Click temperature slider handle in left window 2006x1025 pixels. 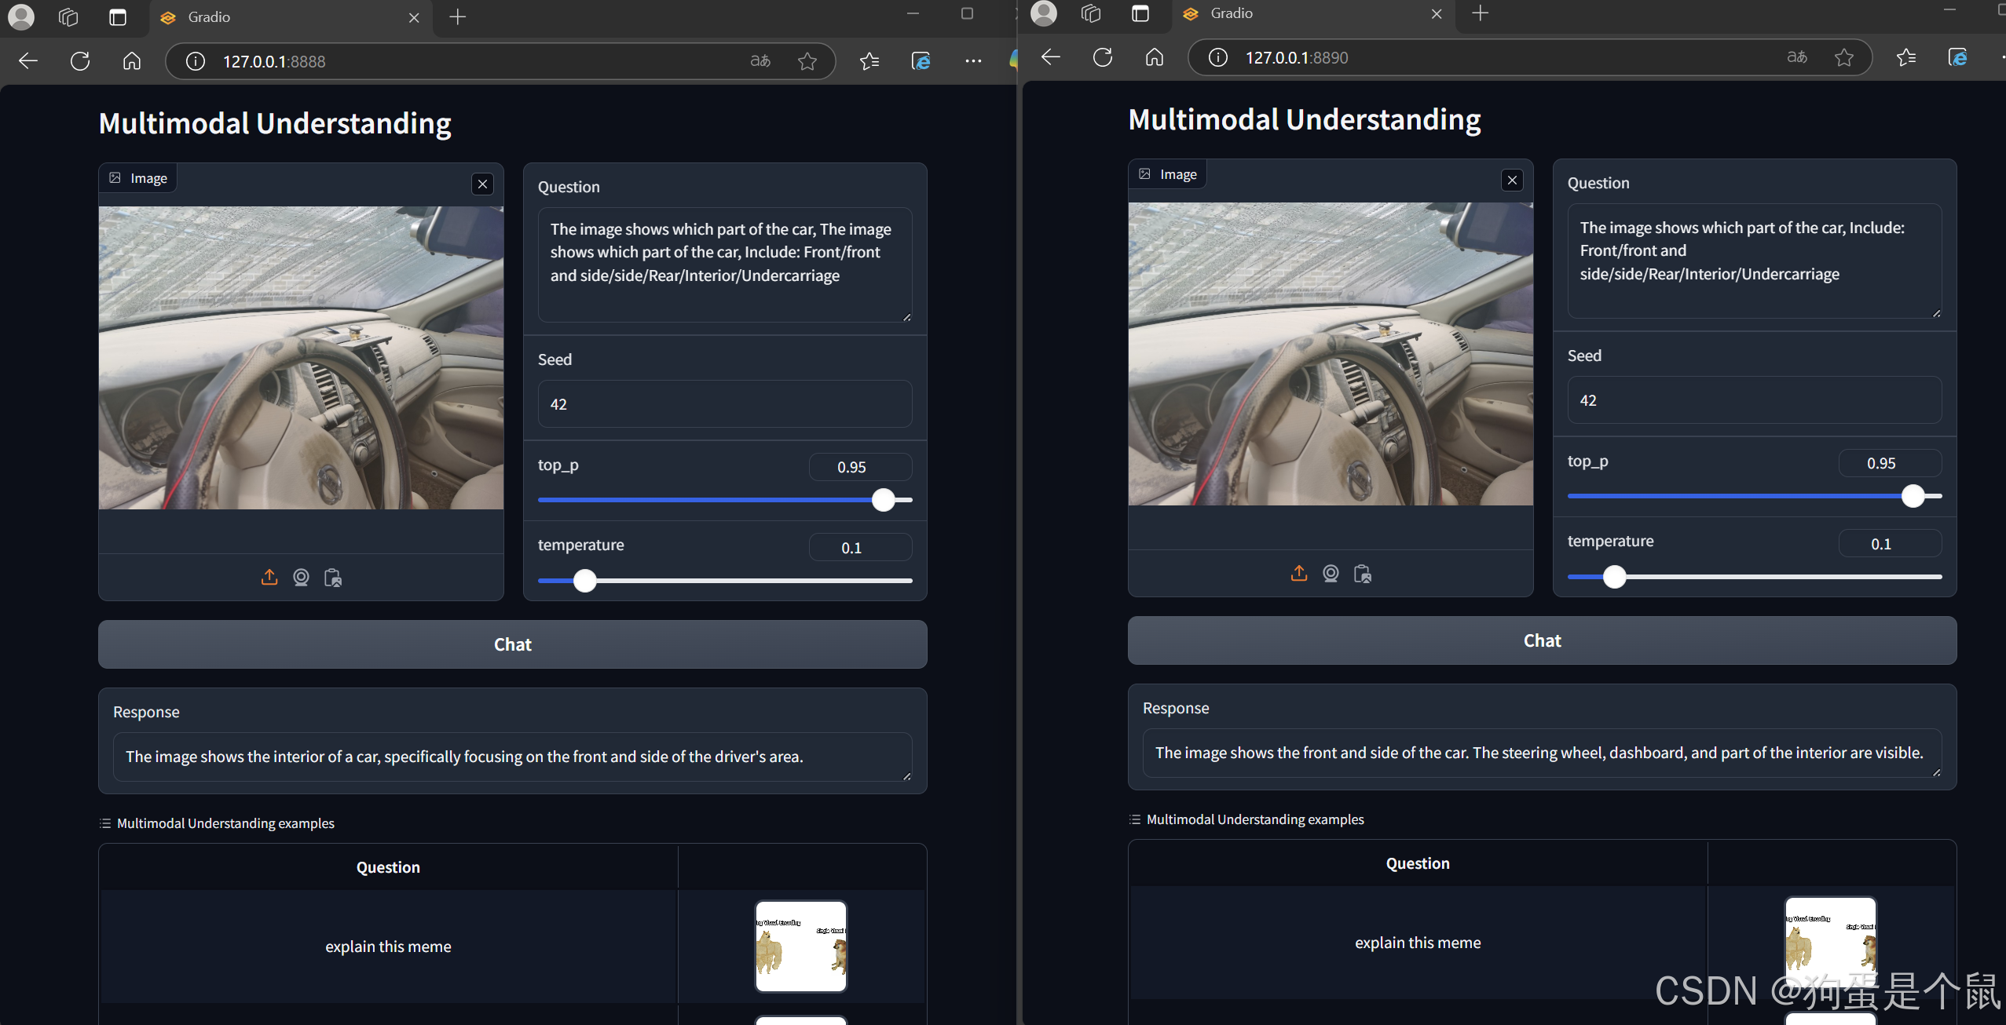585,581
